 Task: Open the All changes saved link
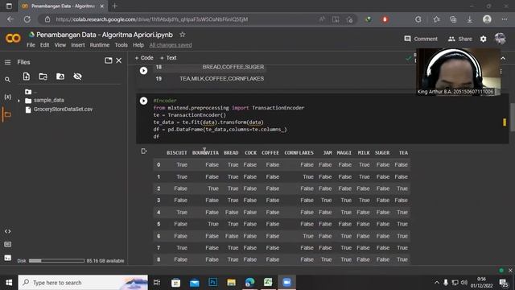pos(171,45)
